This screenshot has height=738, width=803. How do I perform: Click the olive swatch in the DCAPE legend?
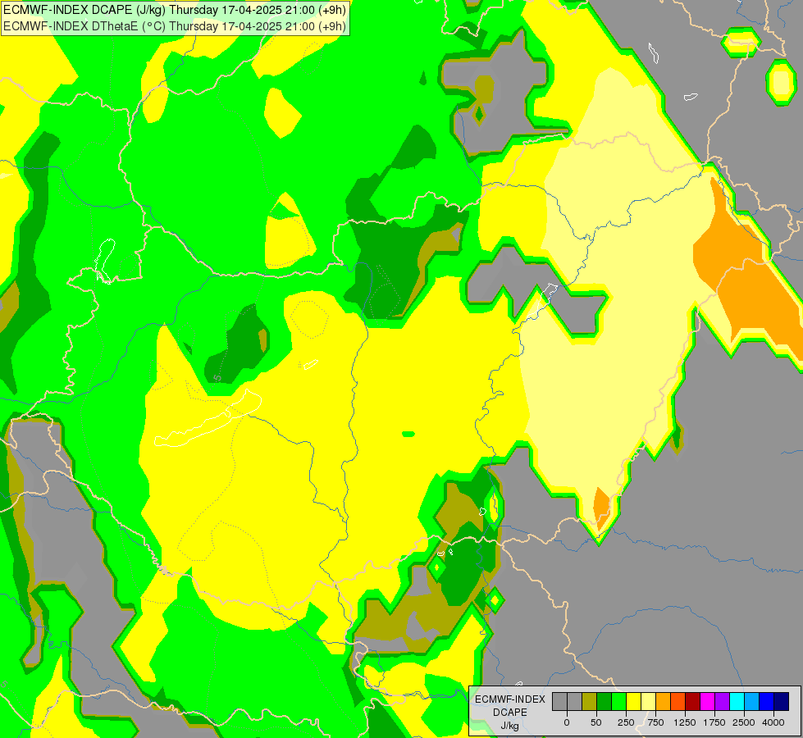(x=590, y=701)
